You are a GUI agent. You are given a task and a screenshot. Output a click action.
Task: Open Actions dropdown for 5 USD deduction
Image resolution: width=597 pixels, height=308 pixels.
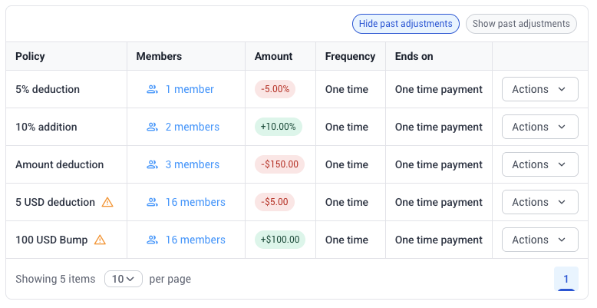(x=540, y=202)
